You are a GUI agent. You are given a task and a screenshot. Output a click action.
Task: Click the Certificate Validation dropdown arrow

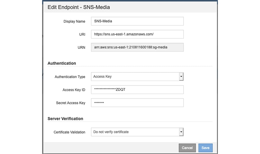coord(181,132)
